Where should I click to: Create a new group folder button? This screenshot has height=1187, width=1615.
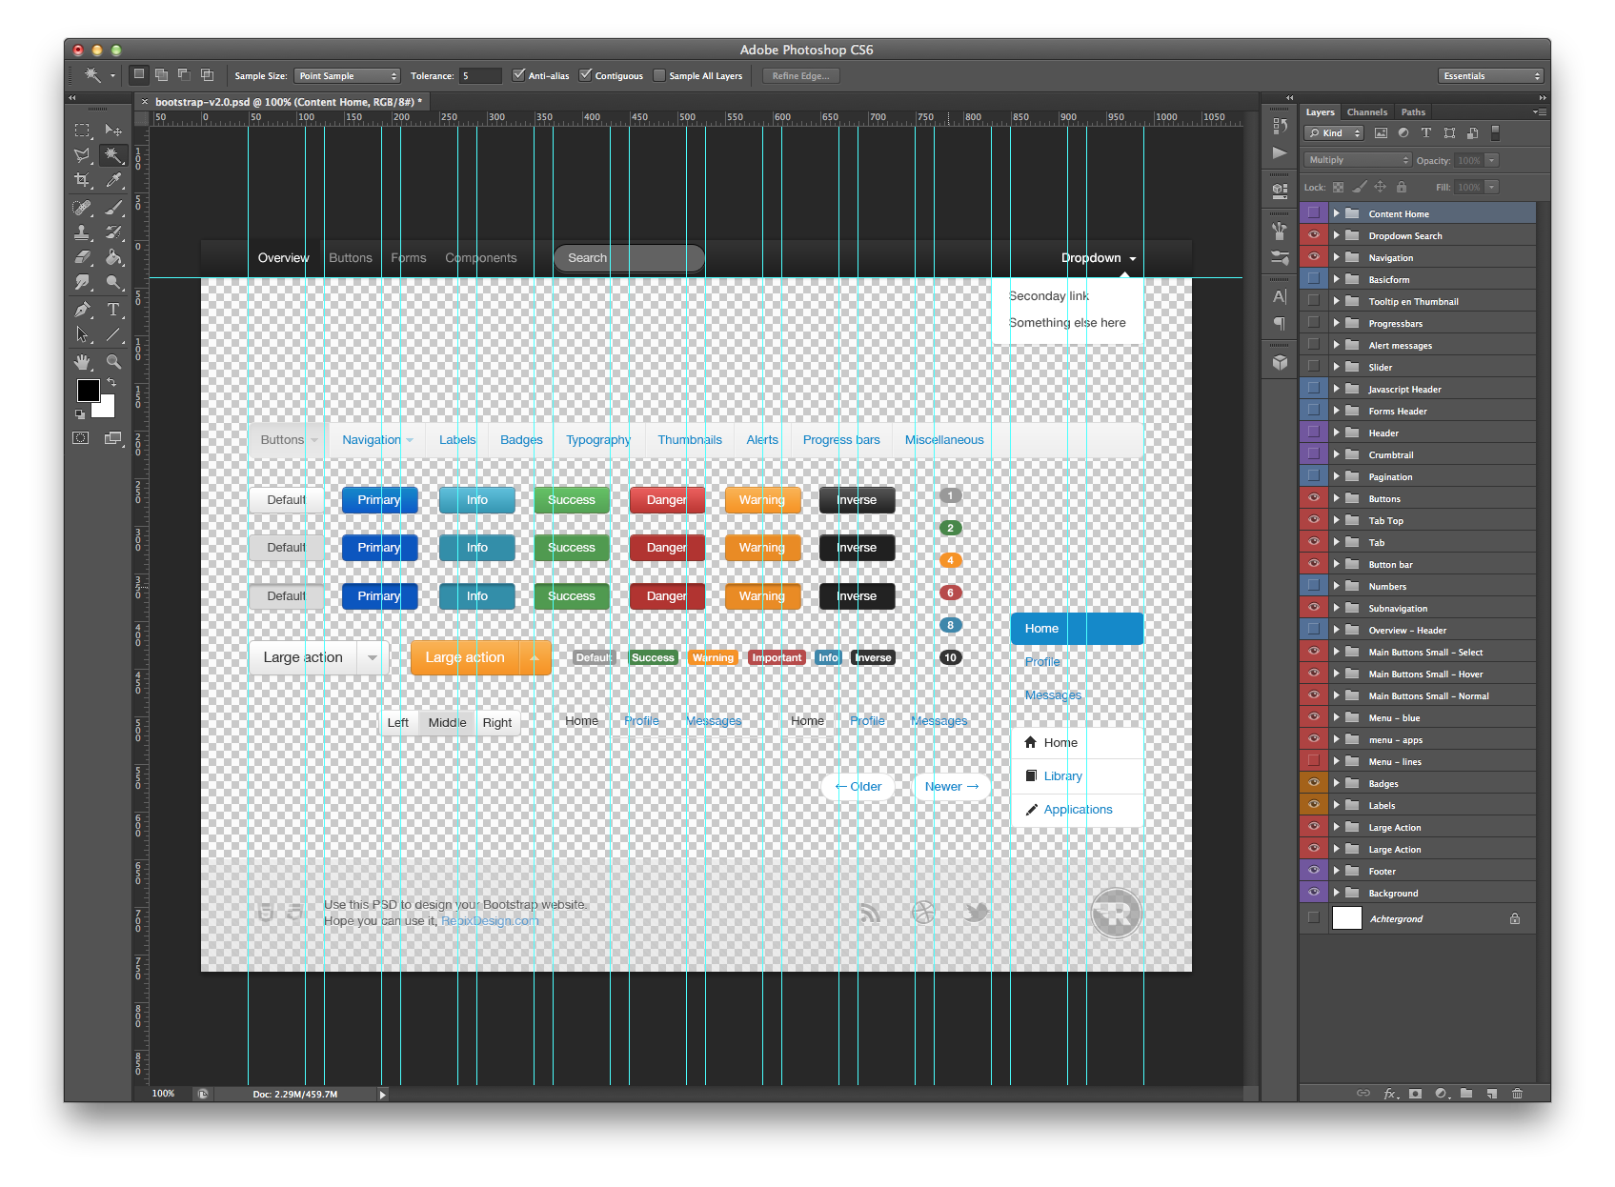[x=1466, y=1094]
